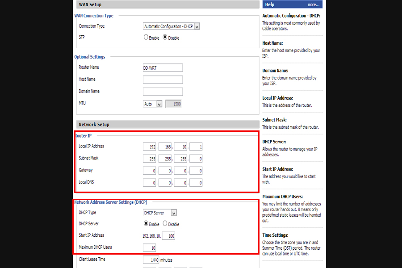Click the Client Lease Time label
Image resolution: width=402 pixels, height=268 pixels.
(x=92, y=259)
